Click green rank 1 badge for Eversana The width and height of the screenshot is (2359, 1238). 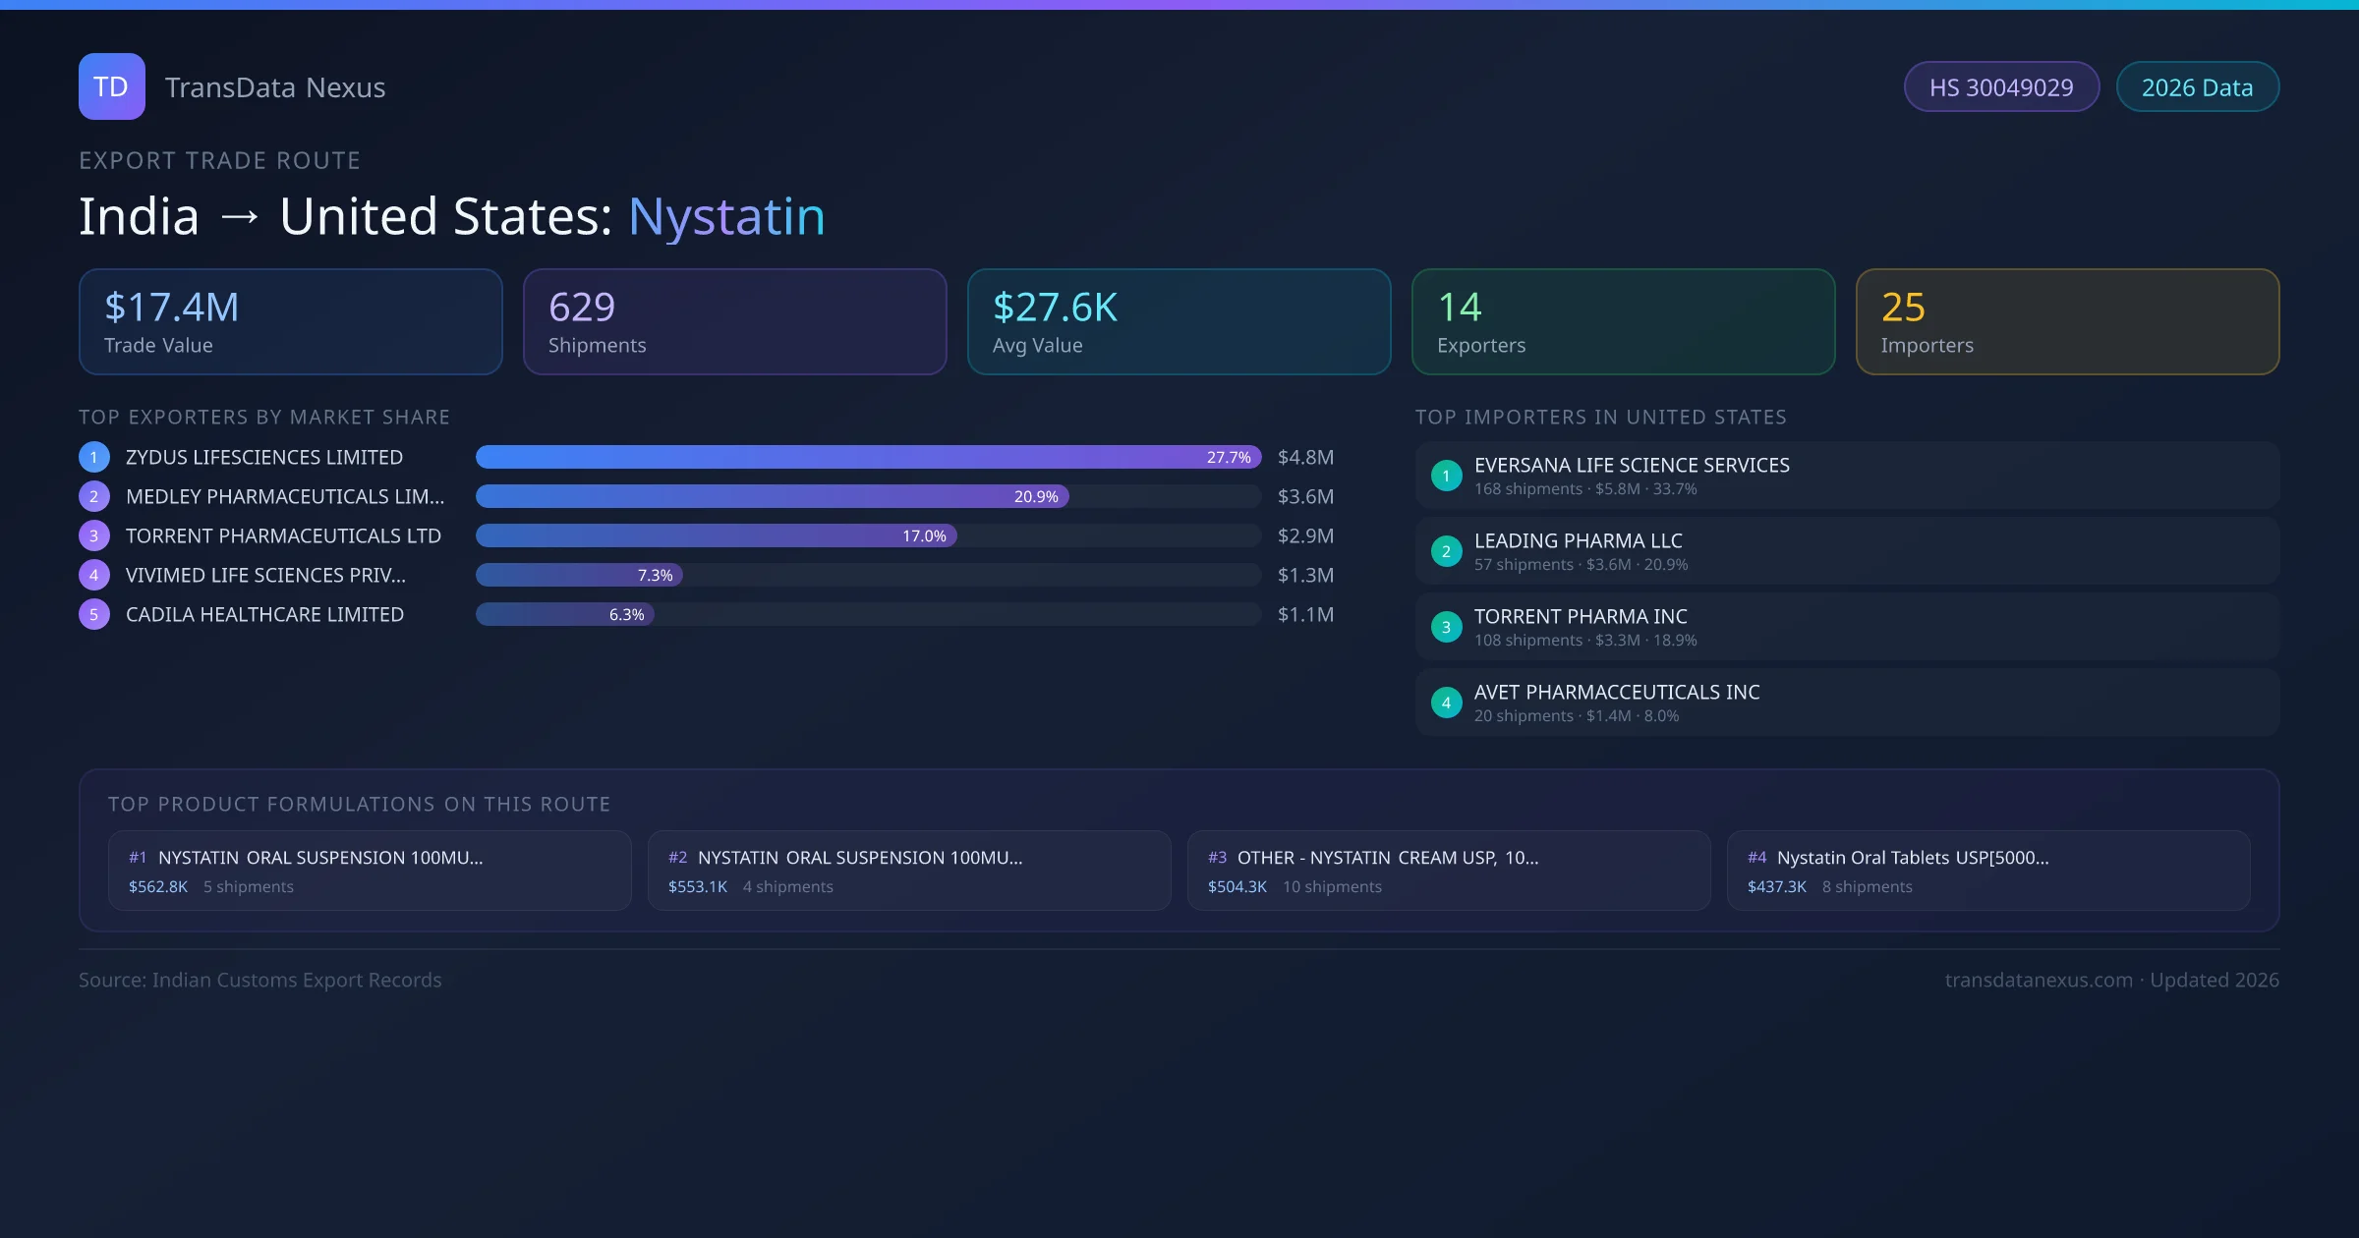[x=1446, y=477]
